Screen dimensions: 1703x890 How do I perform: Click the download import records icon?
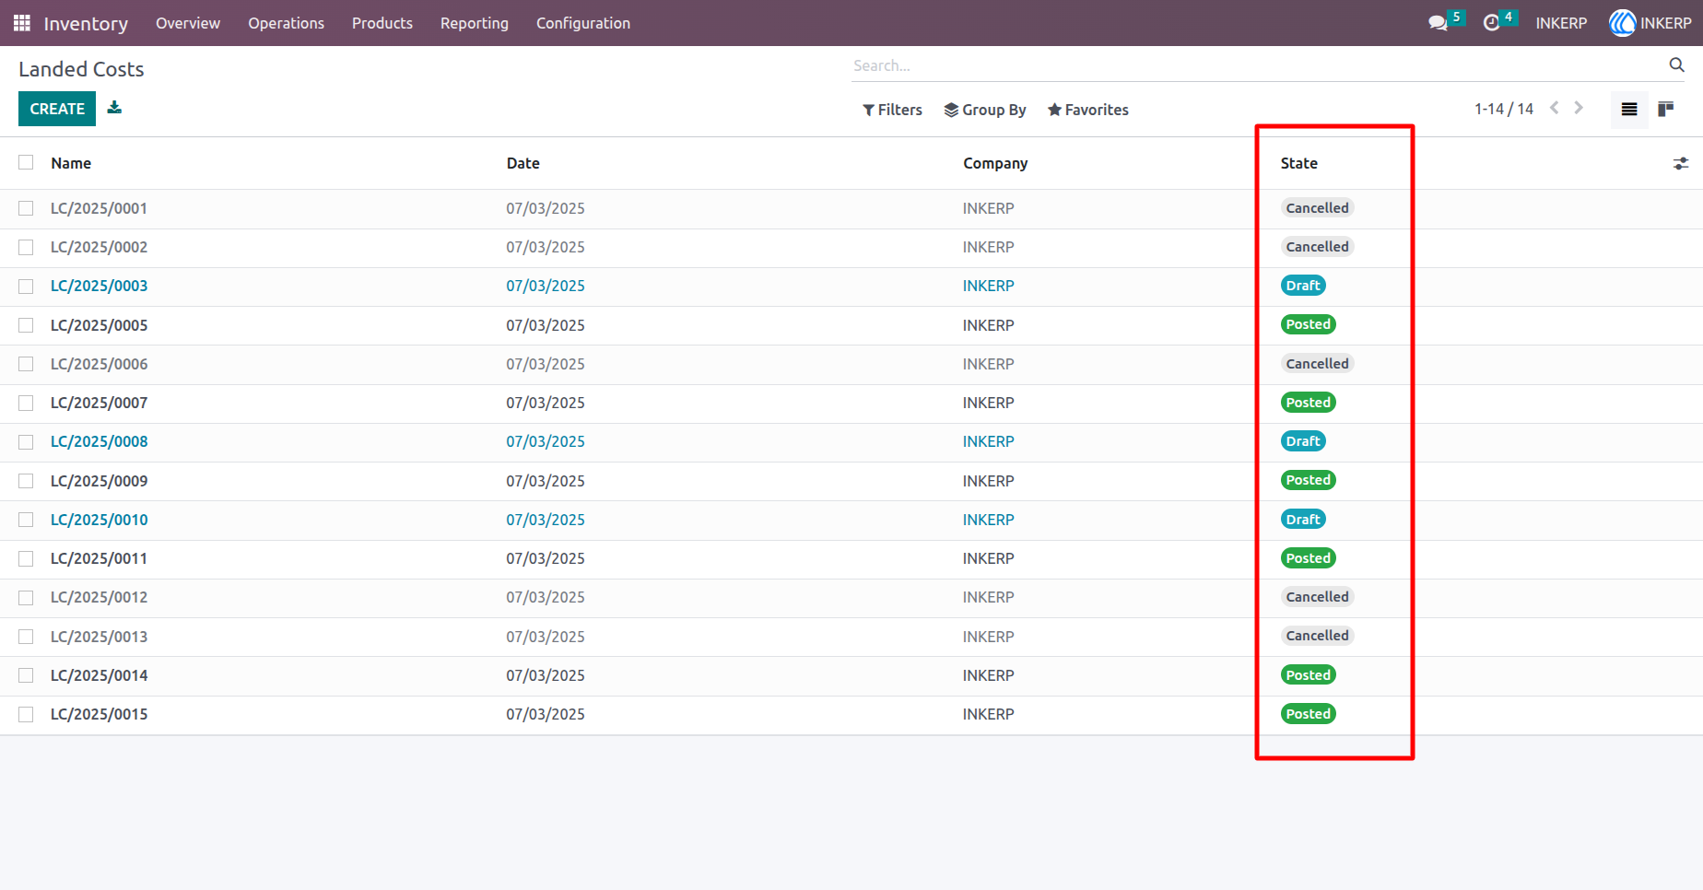point(114,108)
